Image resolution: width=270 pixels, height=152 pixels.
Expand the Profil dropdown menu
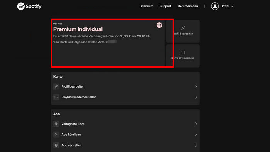coord(228,6)
